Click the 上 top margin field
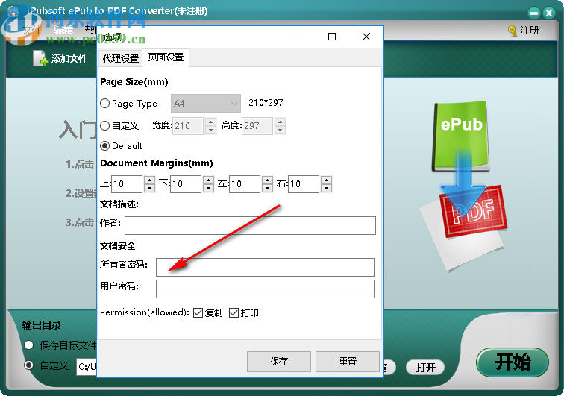 [127, 184]
